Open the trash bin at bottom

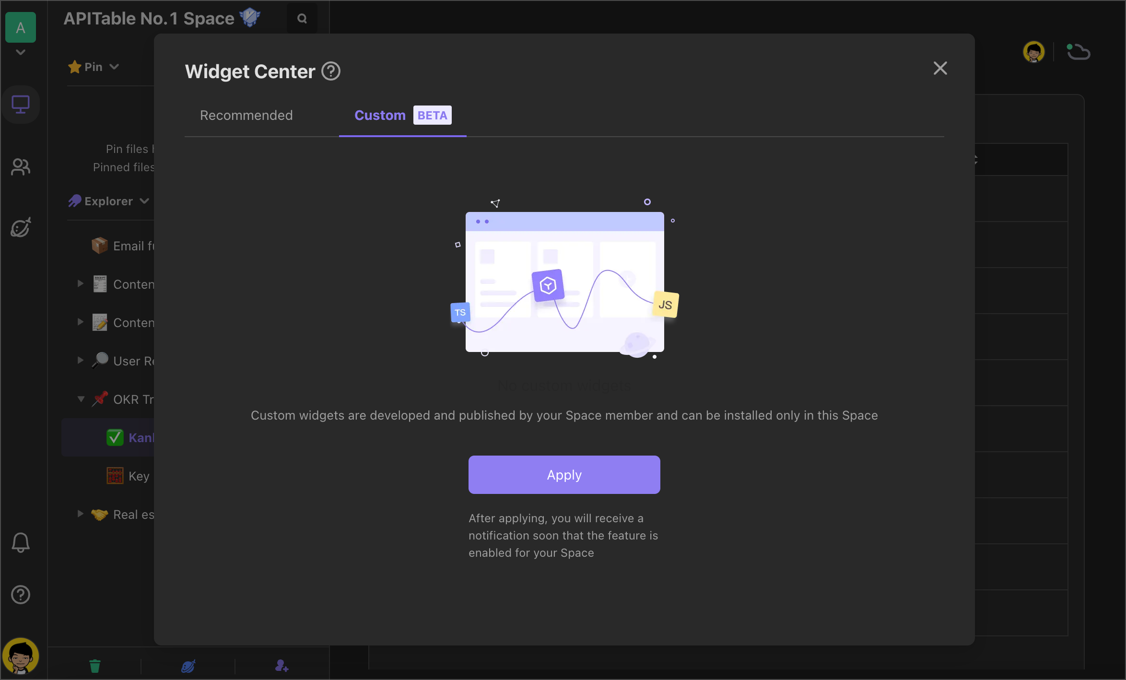click(x=95, y=666)
